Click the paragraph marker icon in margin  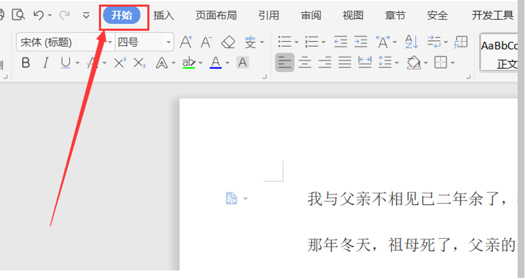pos(231,198)
